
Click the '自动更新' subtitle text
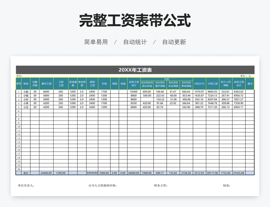coord(174,42)
